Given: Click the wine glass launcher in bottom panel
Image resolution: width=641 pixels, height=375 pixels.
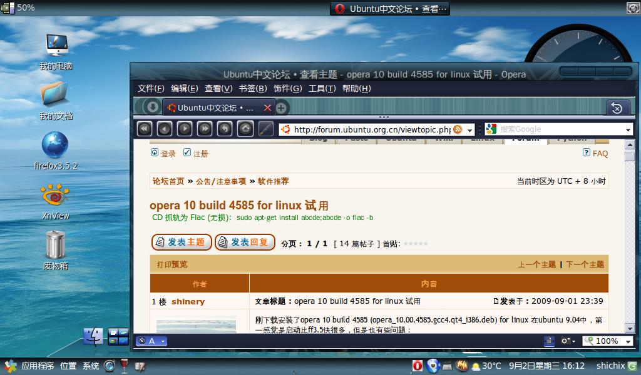Looking at the screenshot, I should 125,366.
